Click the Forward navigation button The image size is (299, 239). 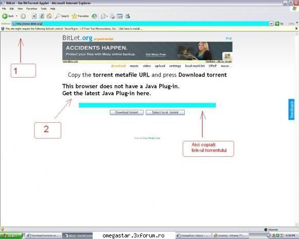point(23,16)
